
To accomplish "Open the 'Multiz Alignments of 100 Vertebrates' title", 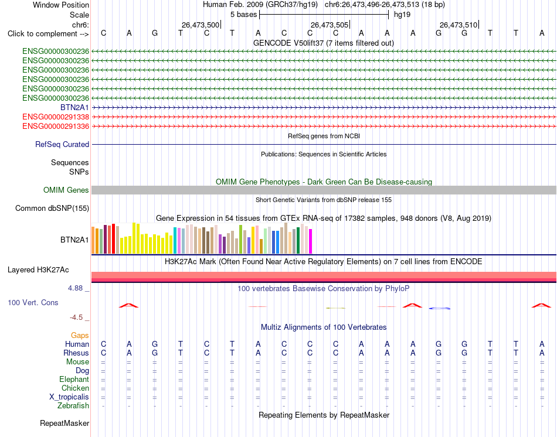I will [324, 327].
